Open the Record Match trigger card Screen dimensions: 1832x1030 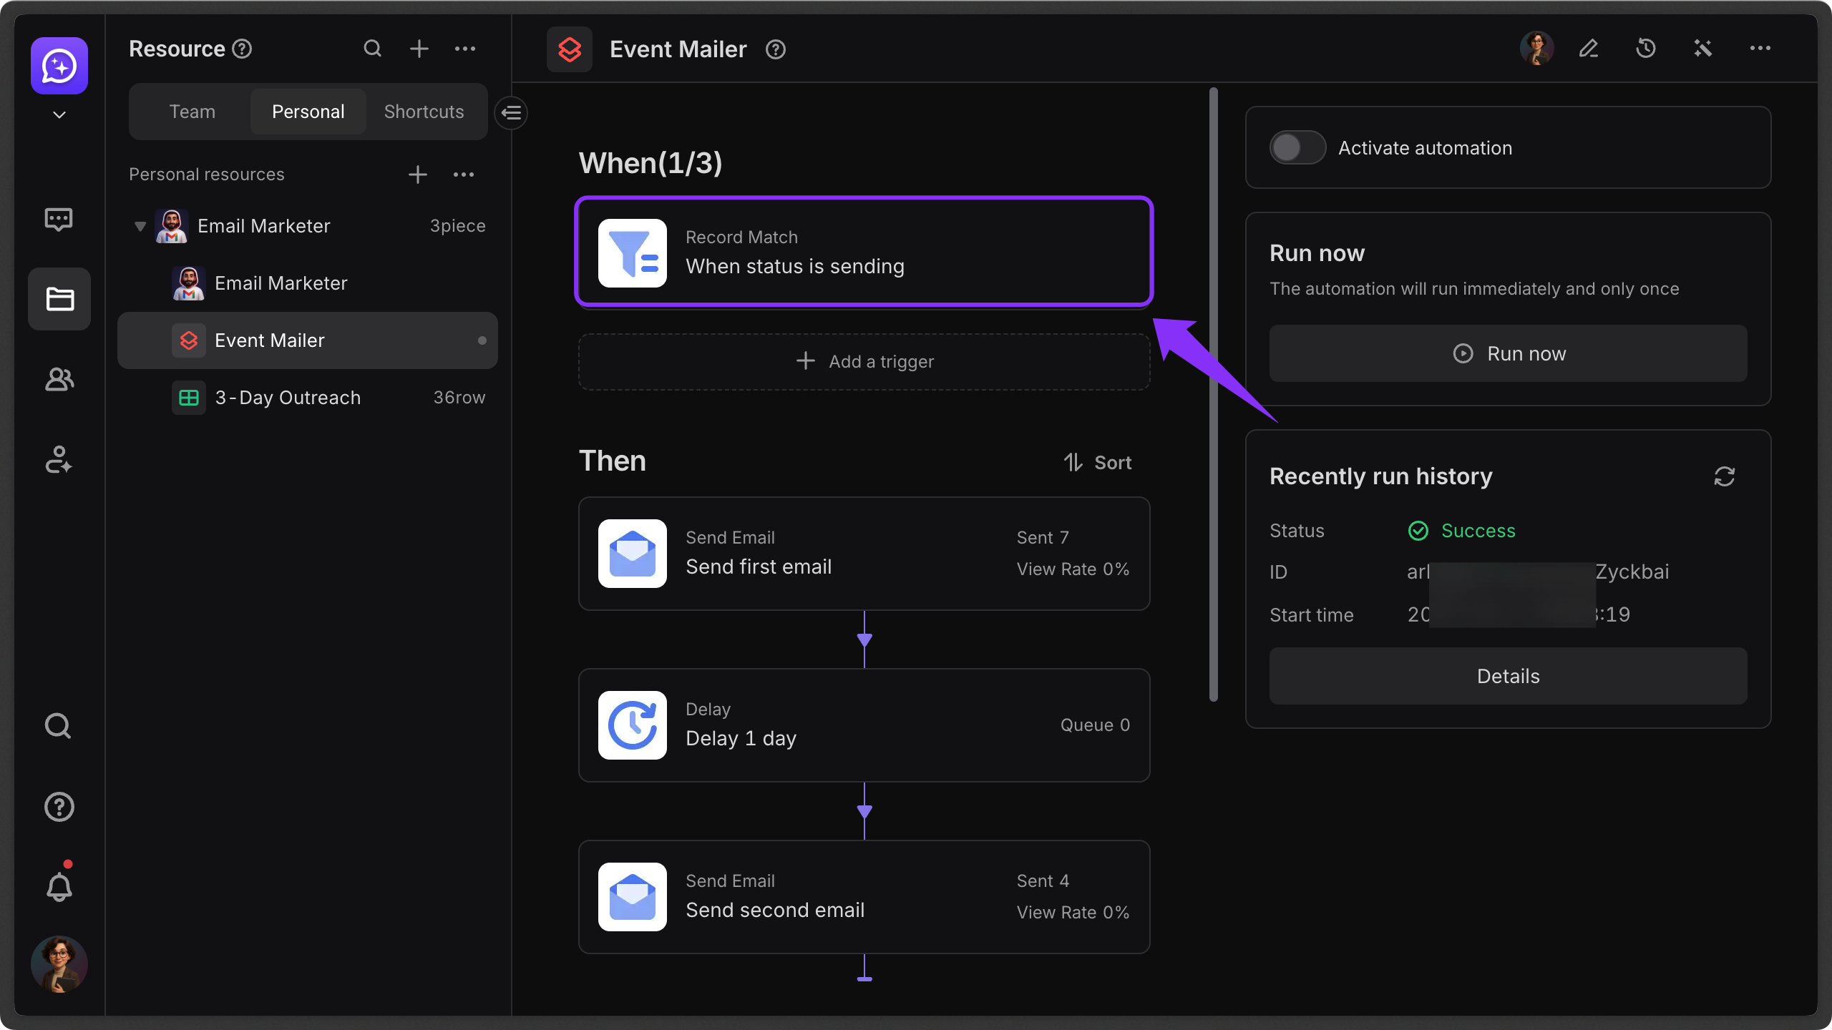pos(864,252)
